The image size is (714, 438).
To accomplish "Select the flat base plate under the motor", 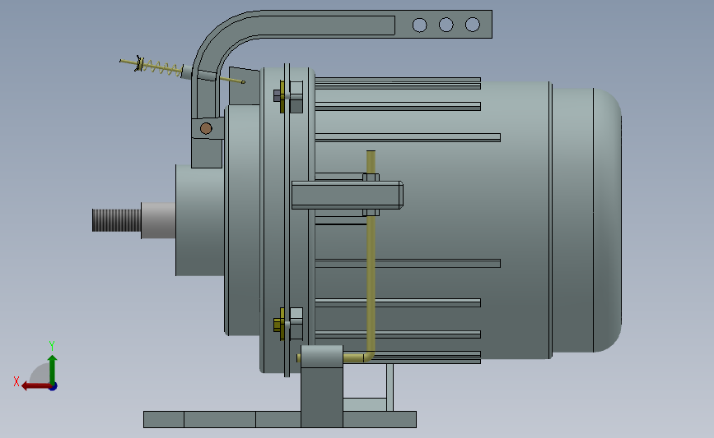I will coord(280,419).
